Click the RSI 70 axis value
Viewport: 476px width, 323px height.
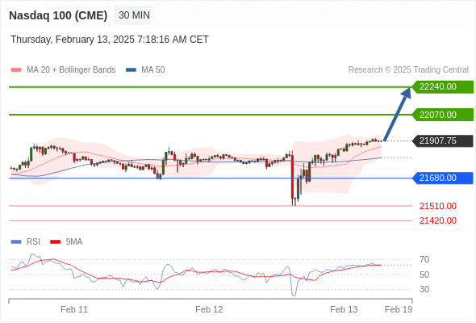point(424,259)
